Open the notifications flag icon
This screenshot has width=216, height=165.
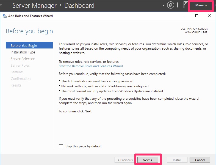(x=186, y=5)
